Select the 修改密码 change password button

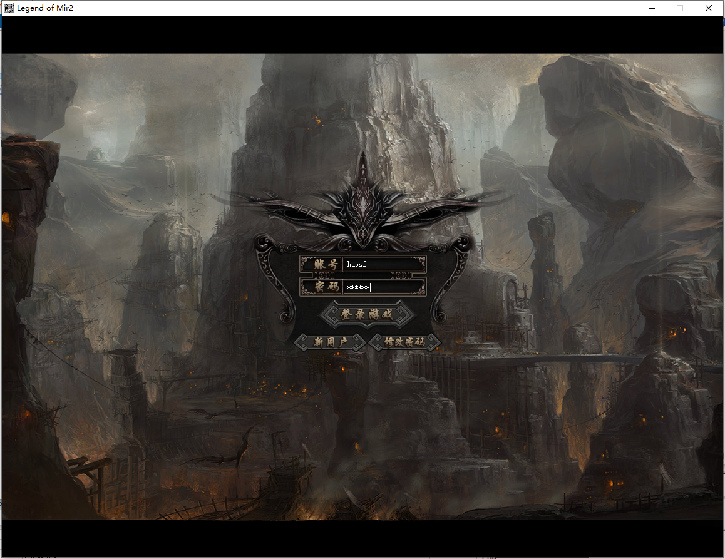click(x=404, y=342)
